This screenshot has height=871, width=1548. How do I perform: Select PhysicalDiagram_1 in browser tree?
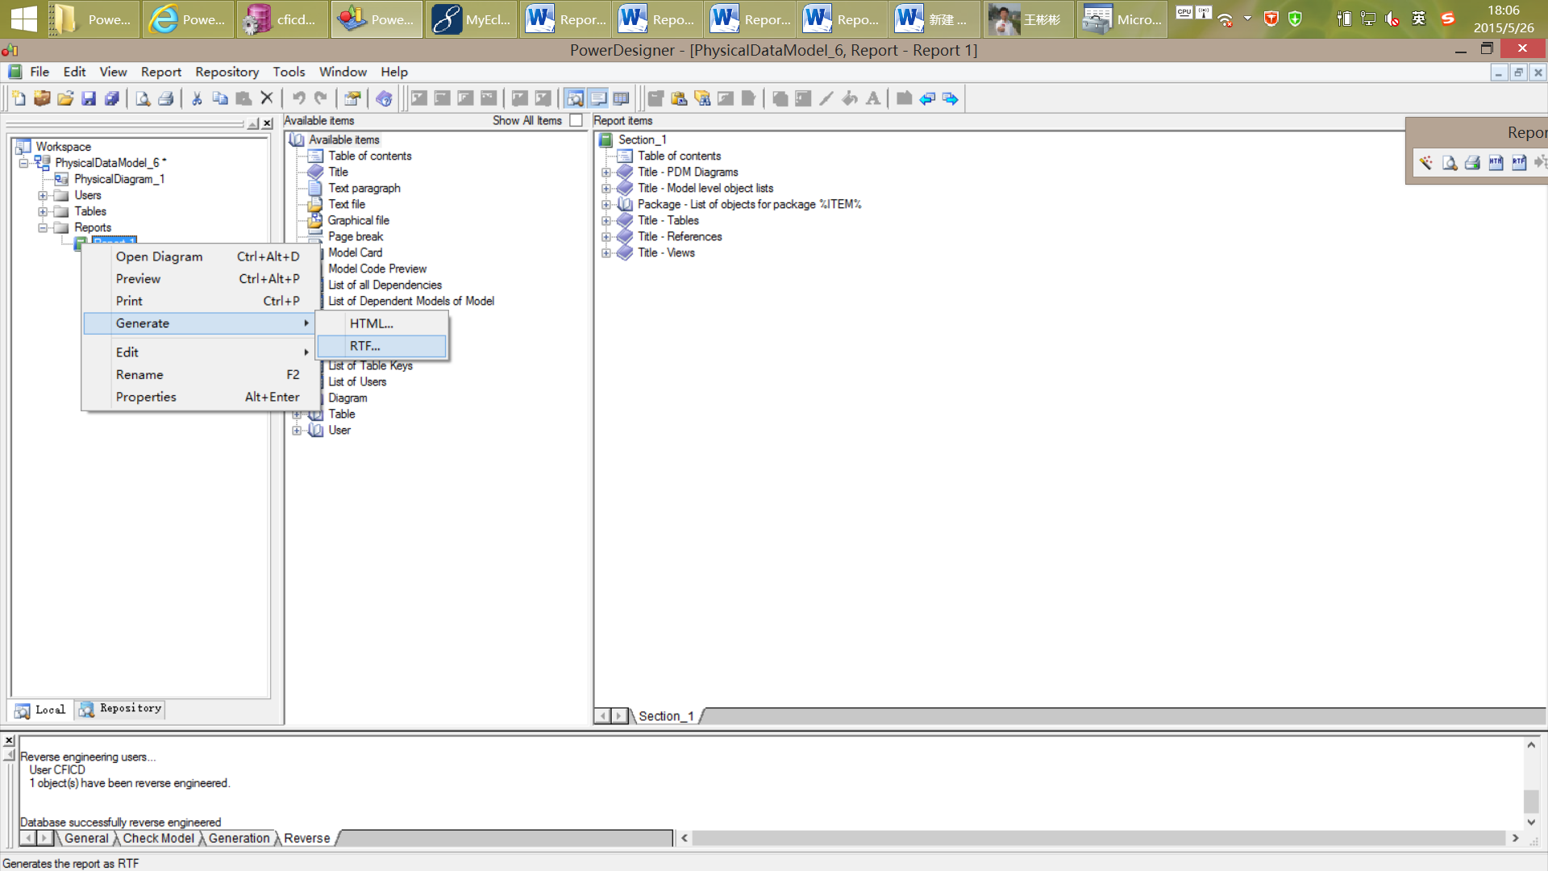click(119, 179)
